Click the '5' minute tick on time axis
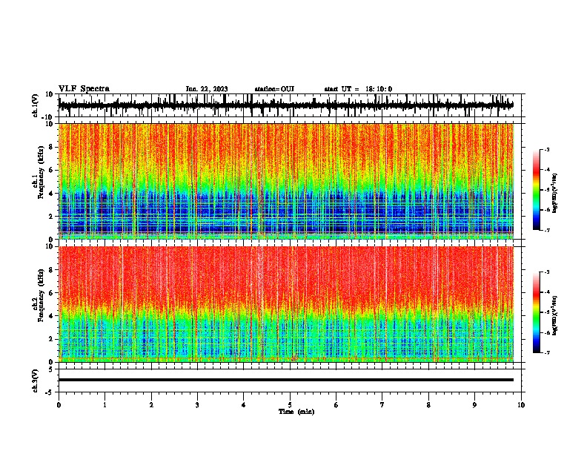 [290, 405]
